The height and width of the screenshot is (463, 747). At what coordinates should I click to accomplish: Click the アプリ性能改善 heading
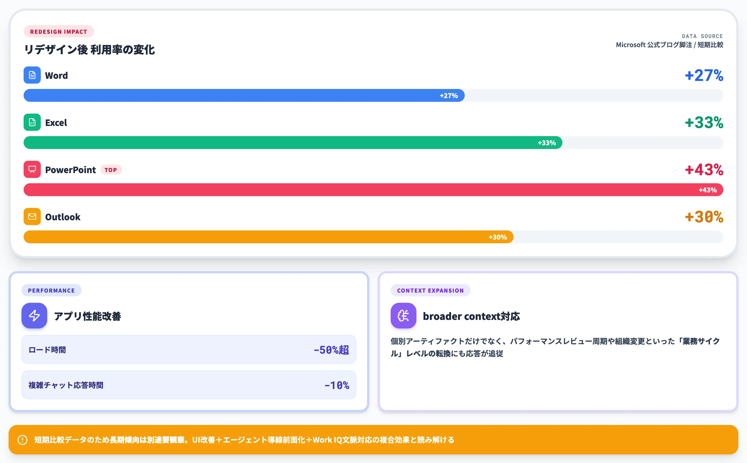(x=87, y=316)
